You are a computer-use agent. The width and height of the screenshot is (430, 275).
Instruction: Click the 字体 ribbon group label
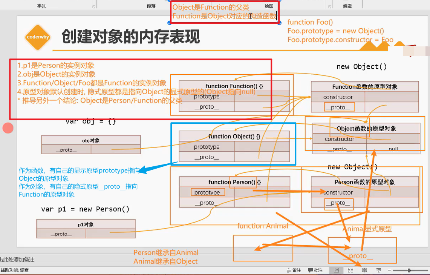pyautogui.click(x=41, y=6)
